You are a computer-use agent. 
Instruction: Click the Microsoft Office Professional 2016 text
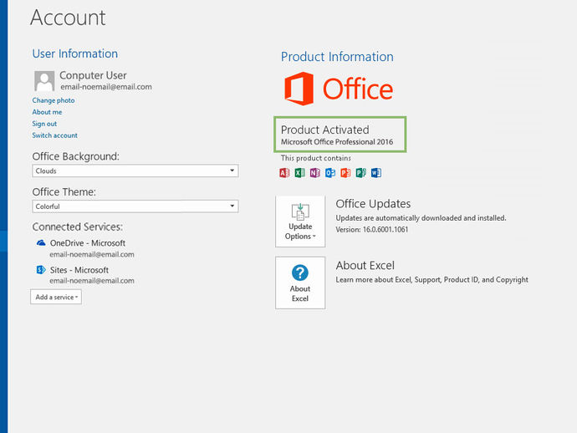pos(337,142)
